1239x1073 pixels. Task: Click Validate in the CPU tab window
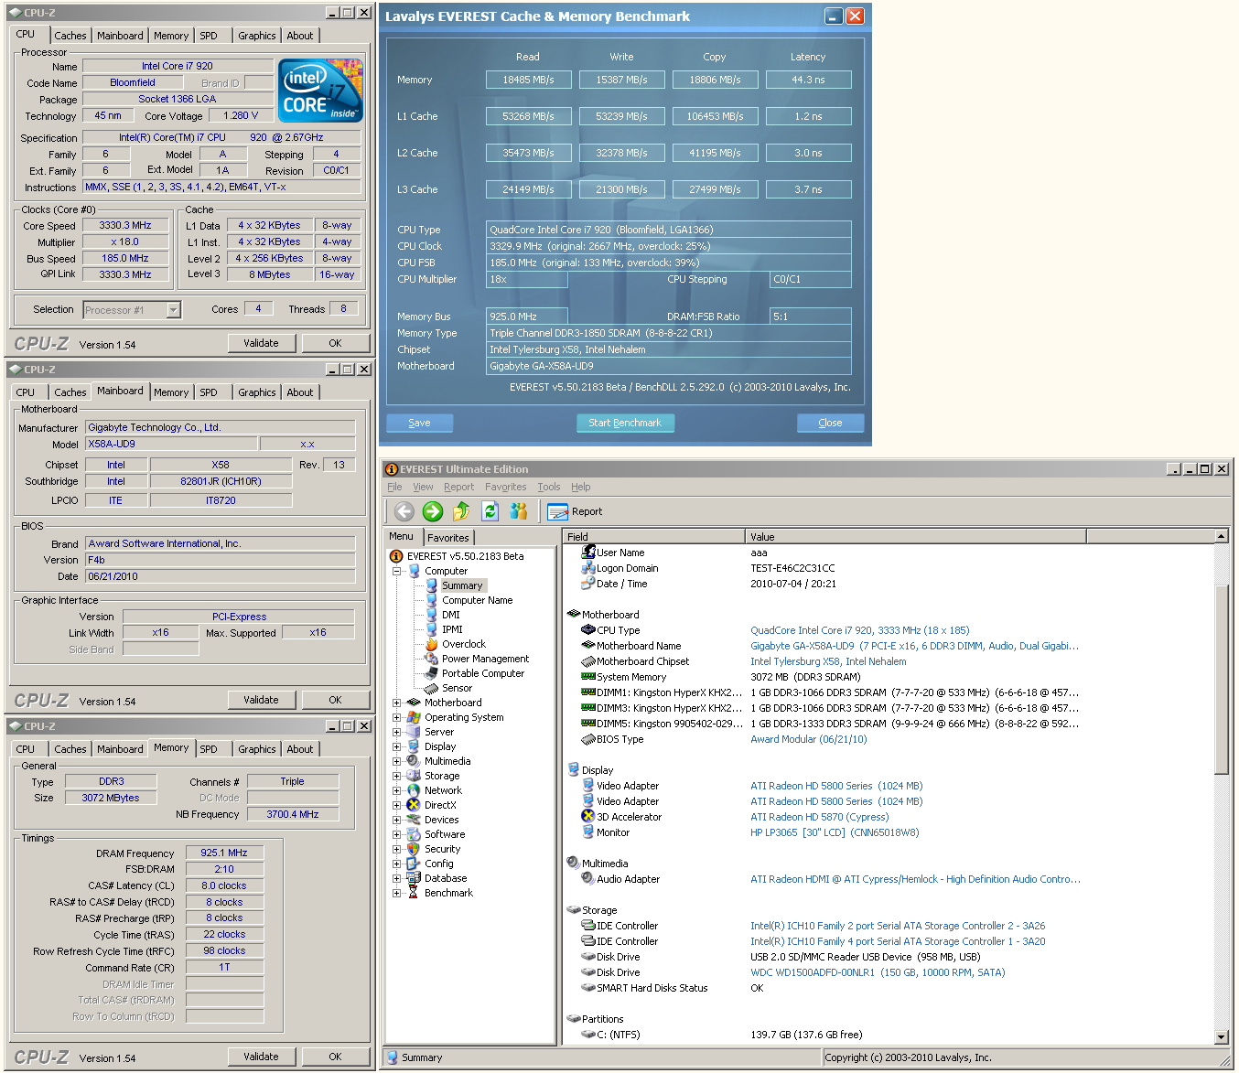261,343
